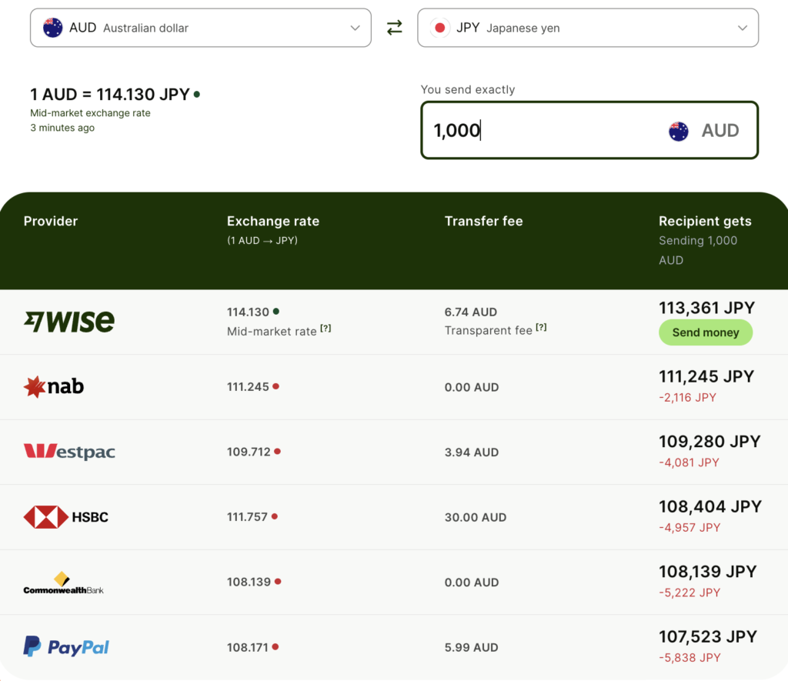Click the Recipient gets column header
The height and width of the screenshot is (681, 788).
pos(705,221)
